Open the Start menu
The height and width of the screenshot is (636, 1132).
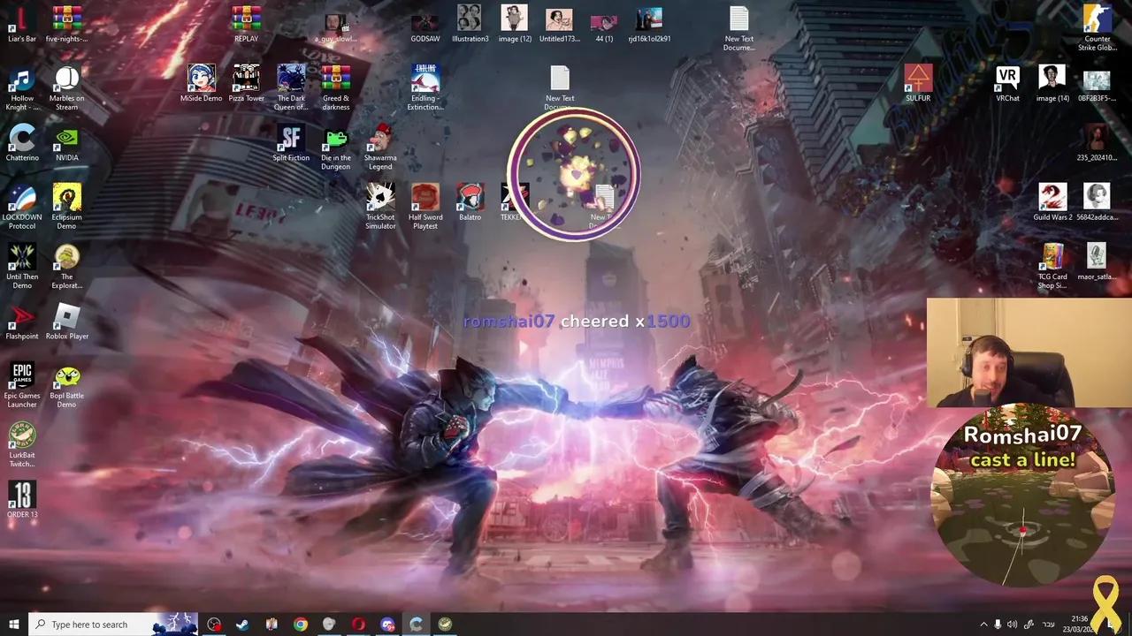tap(12, 624)
